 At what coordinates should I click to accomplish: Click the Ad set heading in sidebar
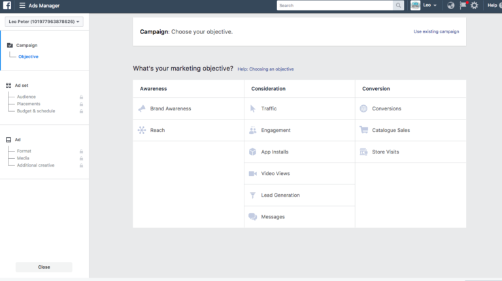pos(22,86)
